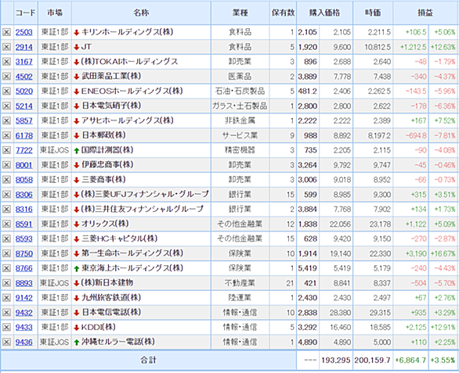Screen dimensions: 459x373
Task: Remove the 三菱商事 8058 row
Action: click(6, 180)
